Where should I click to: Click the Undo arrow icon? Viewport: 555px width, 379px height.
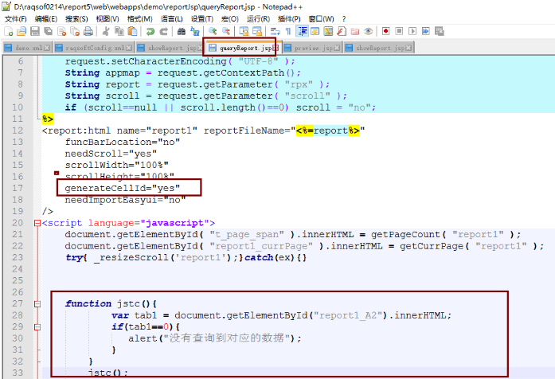(x=150, y=32)
